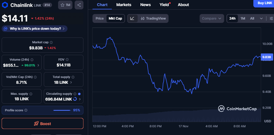
Task: Click the Profile score progress bar
Action: click(x=62, y=110)
